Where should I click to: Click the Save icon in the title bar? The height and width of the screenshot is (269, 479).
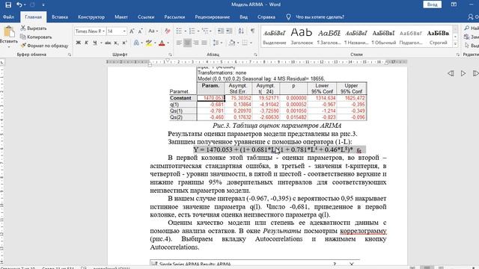tap(8, 4)
